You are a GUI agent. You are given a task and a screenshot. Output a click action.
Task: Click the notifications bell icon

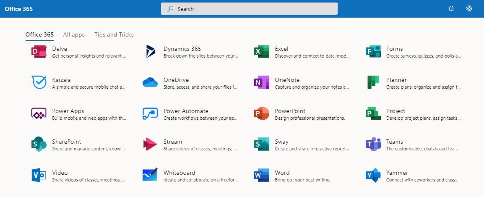pyautogui.click(x=451, y=9)
